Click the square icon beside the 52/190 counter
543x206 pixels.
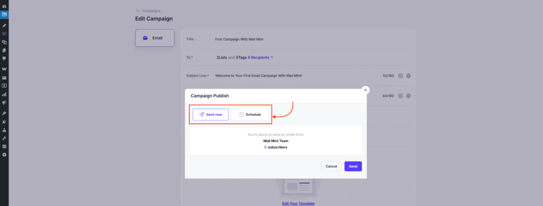400,75
